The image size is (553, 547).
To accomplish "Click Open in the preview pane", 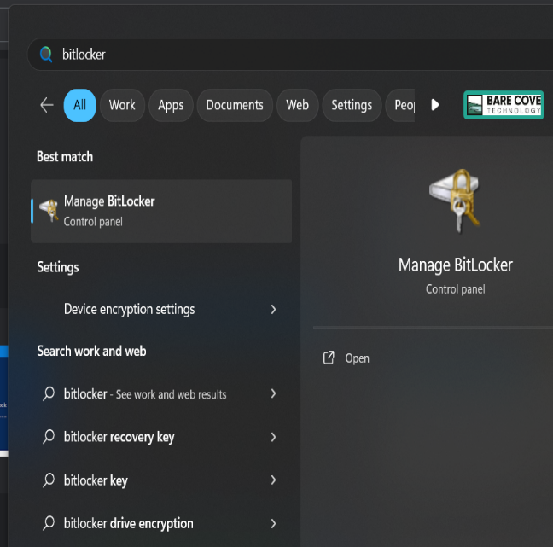I will [357, 358].
